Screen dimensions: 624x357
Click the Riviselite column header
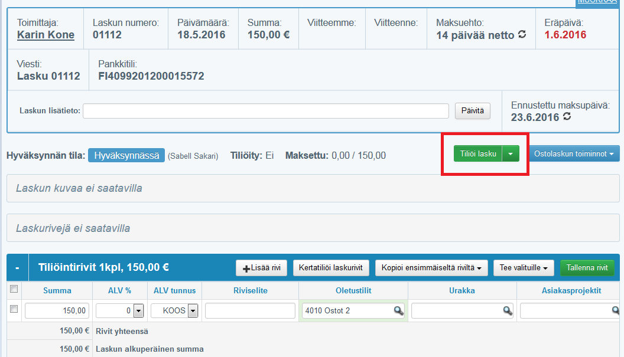[x=251, y=290]
